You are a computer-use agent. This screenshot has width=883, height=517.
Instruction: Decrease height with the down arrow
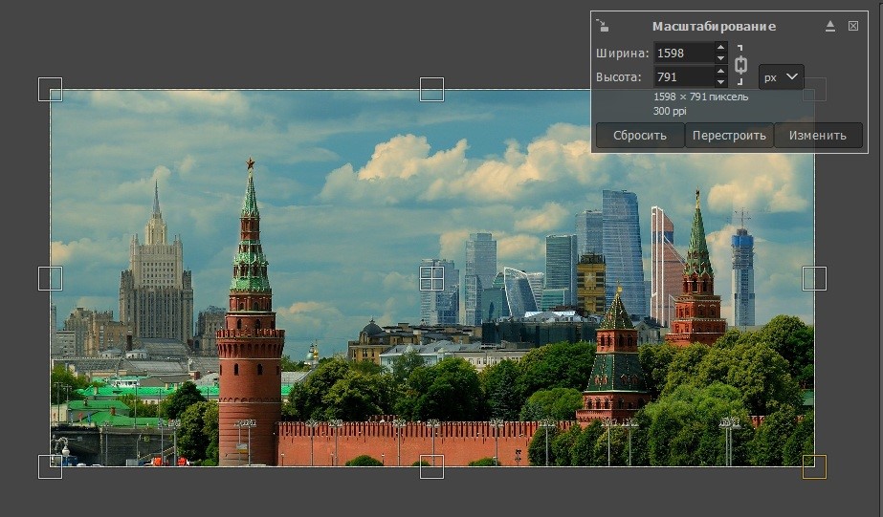(720, 83)
